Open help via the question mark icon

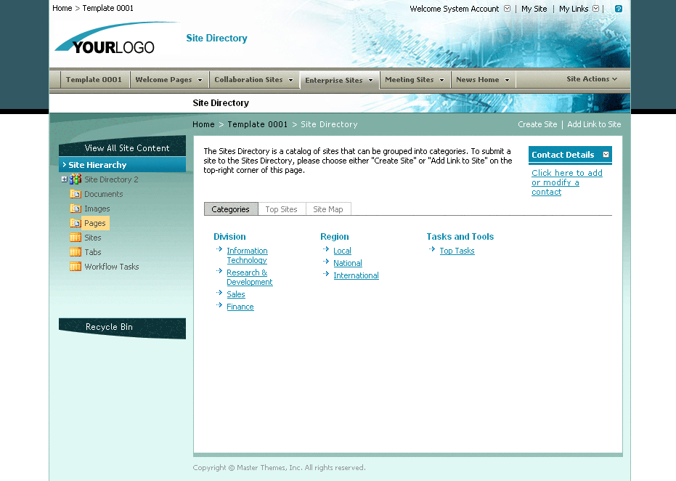click(x=618, y=9)
